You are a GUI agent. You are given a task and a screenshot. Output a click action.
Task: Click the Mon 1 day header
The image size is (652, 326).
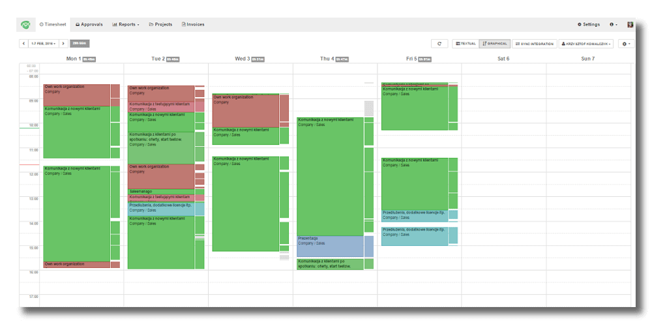[x=81, y=59]
